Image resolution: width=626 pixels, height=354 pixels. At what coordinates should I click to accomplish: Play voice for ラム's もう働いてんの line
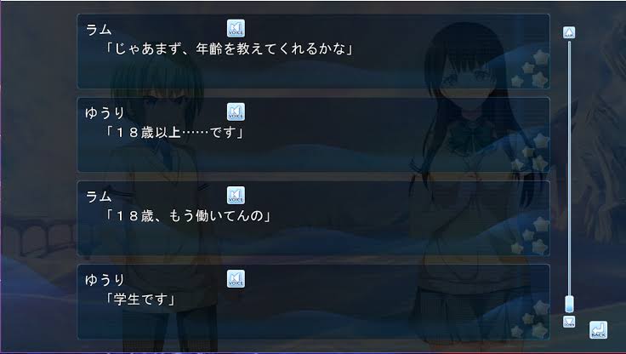tap(236, 196)
